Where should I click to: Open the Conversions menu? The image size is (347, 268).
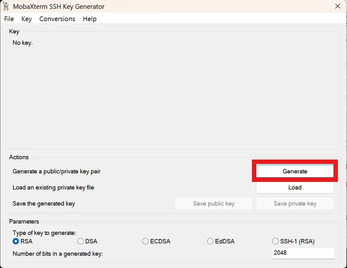[57, 19]
